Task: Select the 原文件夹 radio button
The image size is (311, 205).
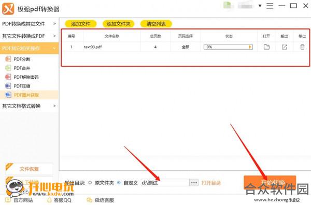Action: coord(90,183)
